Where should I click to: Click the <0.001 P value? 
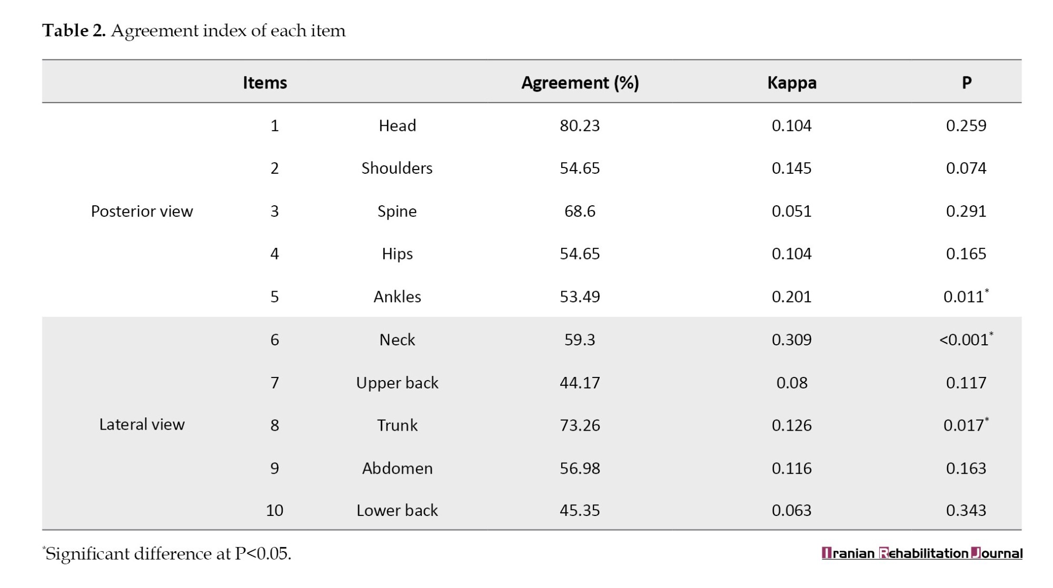click(965, 340)
